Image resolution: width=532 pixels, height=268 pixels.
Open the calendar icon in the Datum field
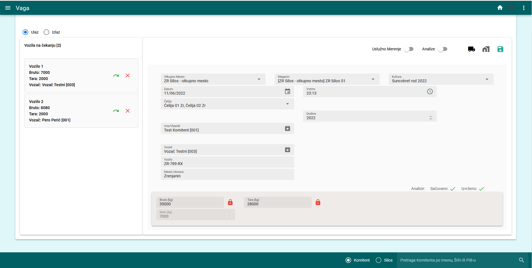point(287,91)
